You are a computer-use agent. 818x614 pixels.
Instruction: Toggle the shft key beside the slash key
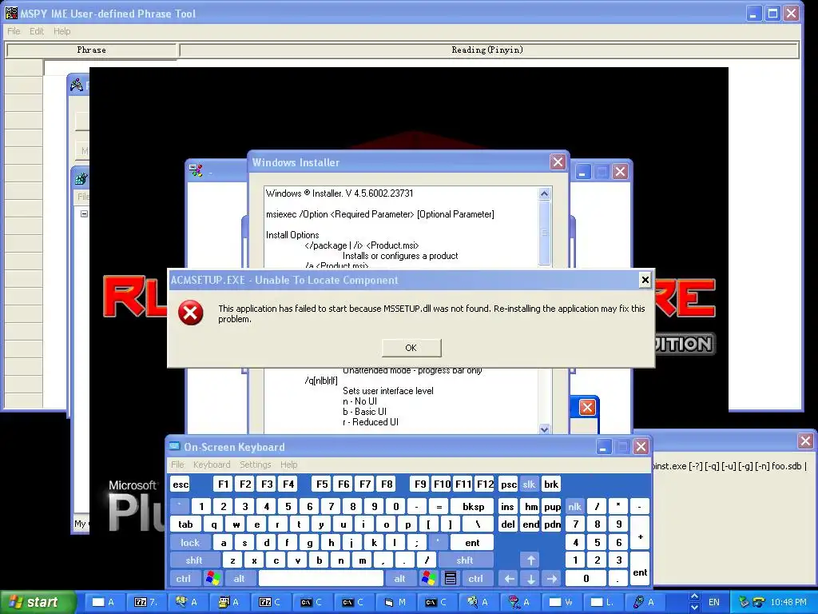coord(464,560)
